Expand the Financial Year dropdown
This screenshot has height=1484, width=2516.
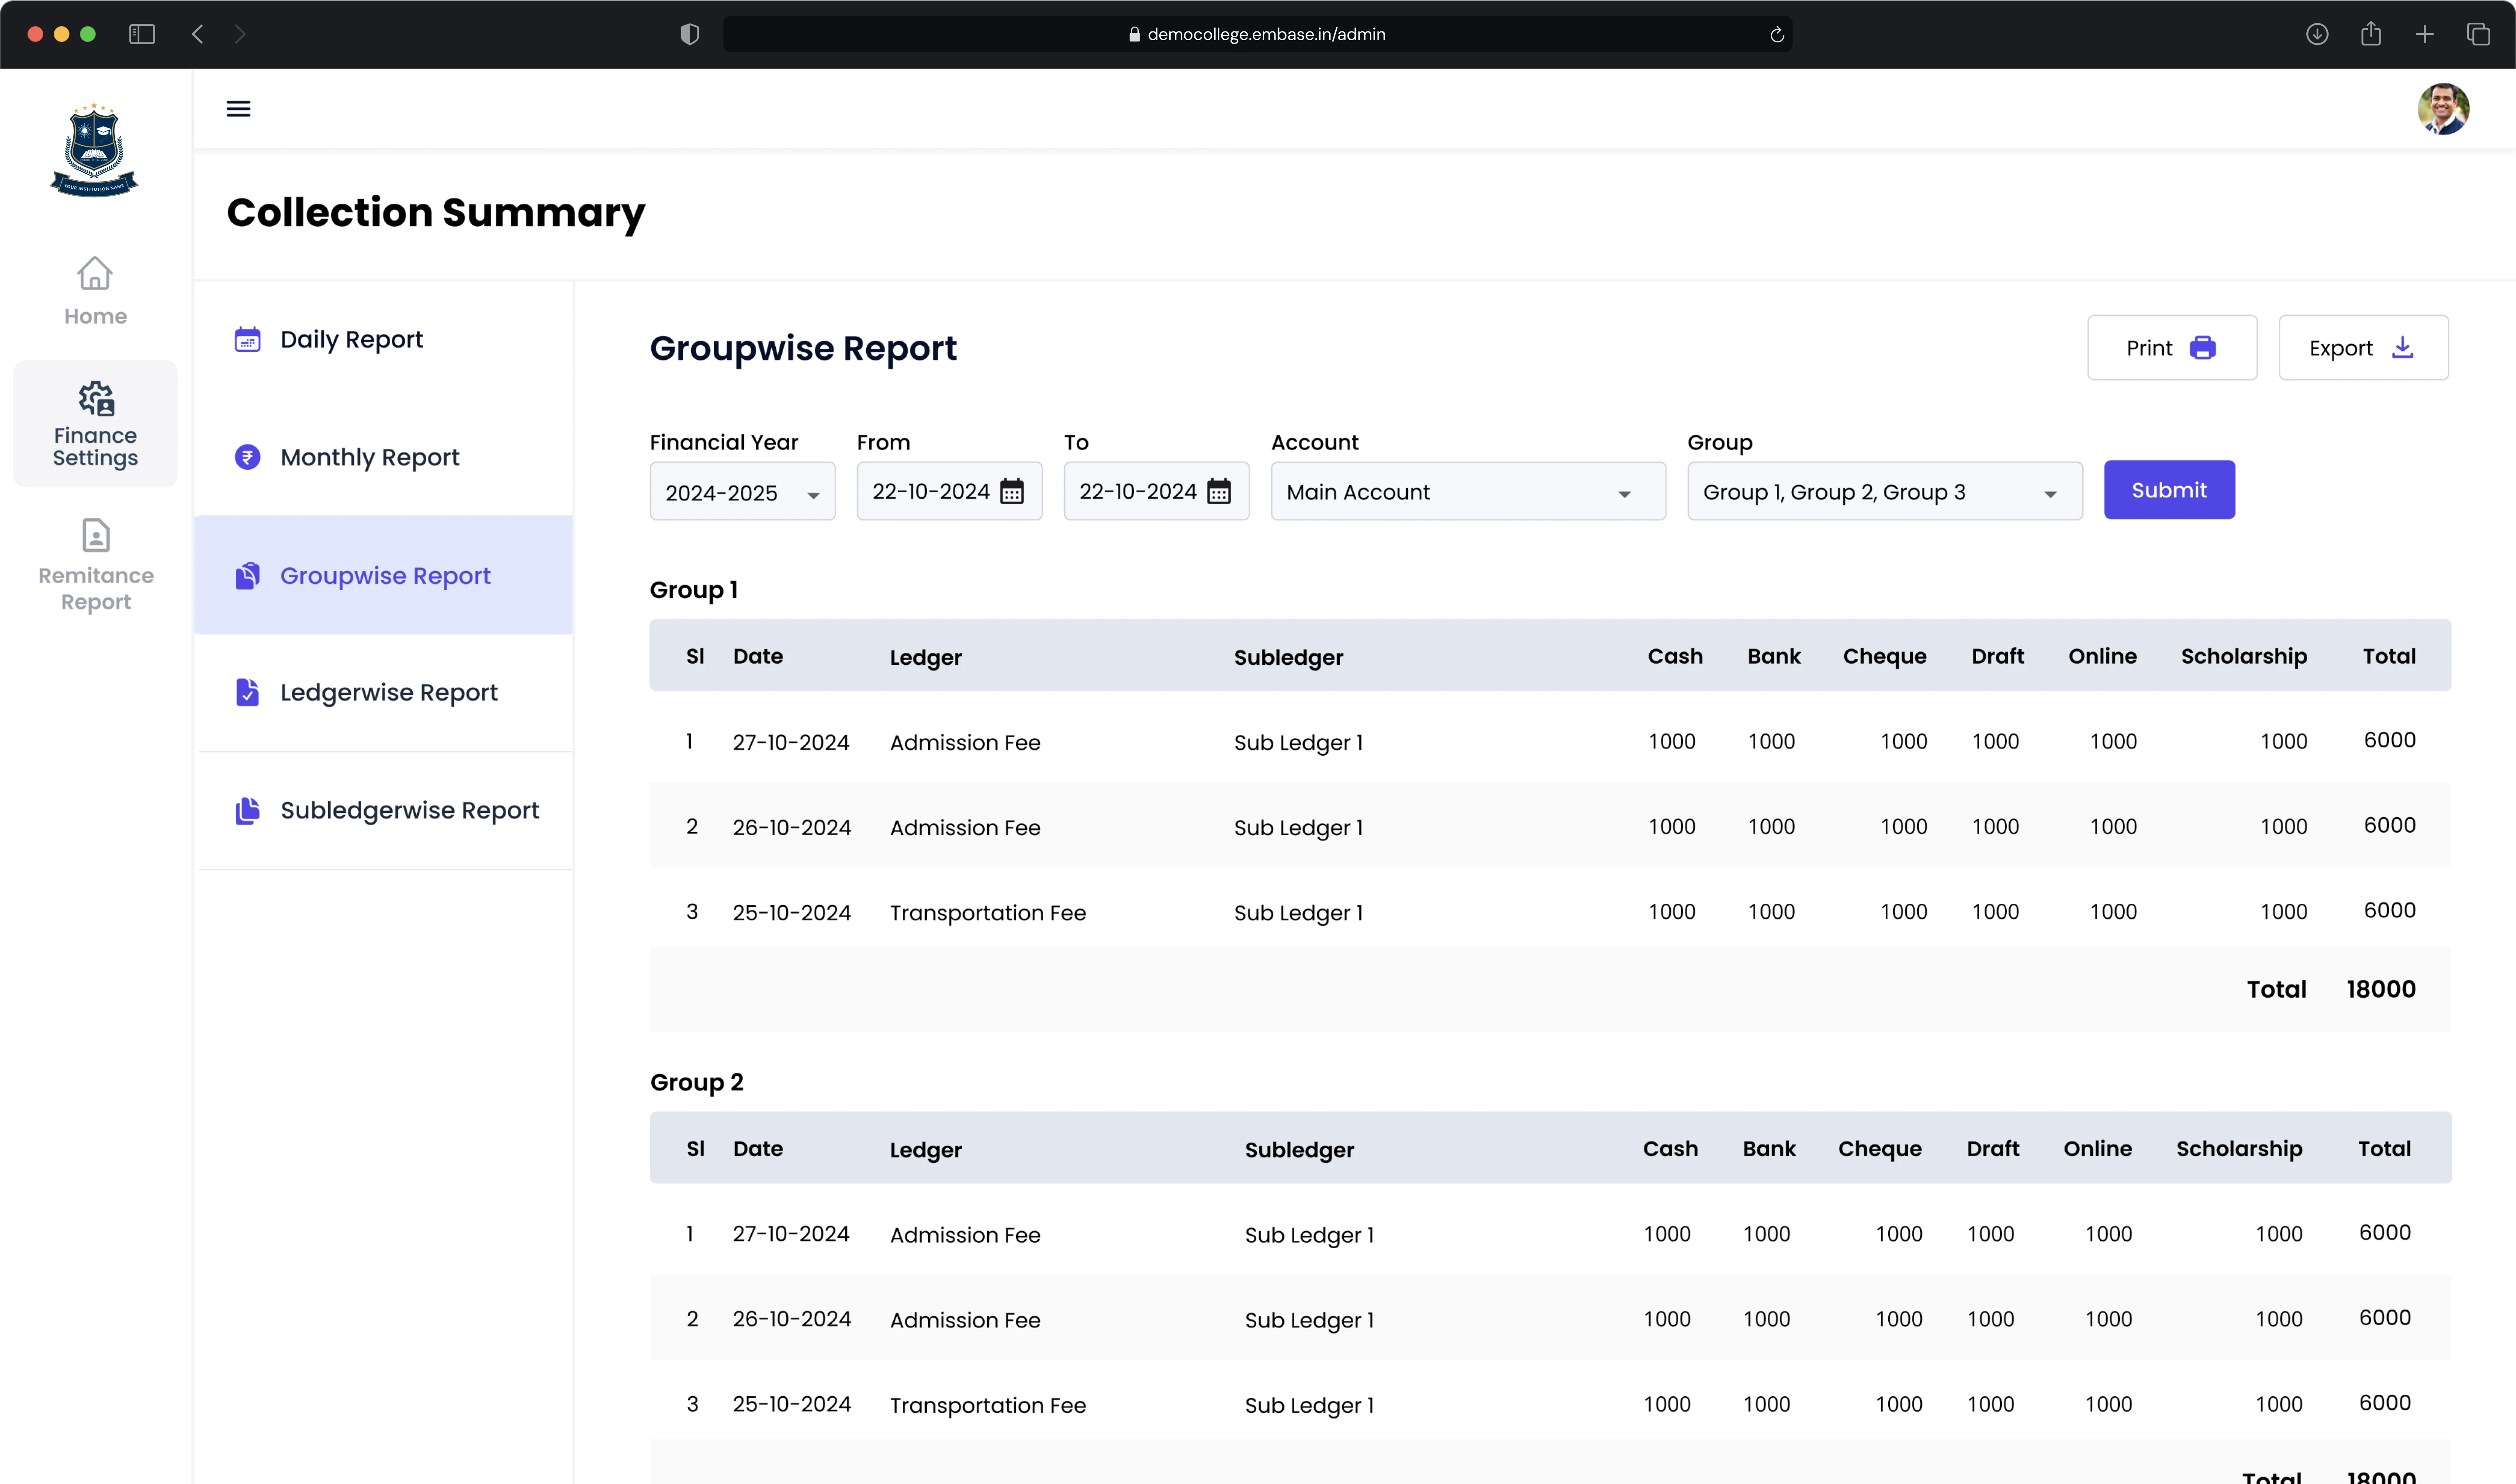[x=742, y=491]
